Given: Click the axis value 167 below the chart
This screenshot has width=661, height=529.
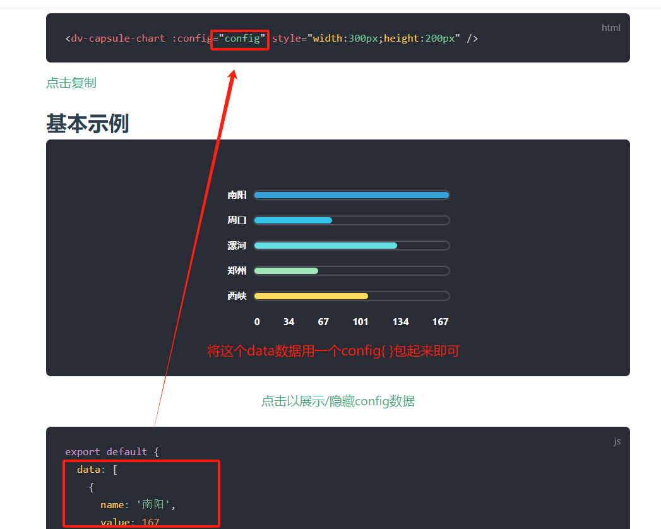Looking at the screenshot, I should [440, 321].
